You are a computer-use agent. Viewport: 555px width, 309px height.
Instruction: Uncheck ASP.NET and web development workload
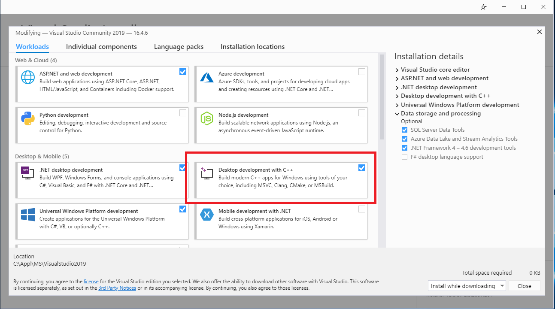point(183,72)
